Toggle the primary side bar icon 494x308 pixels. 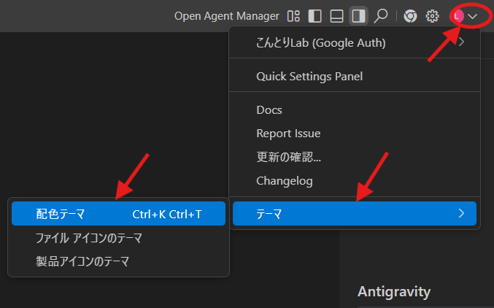pyautogui.click(x=315, y=15)
